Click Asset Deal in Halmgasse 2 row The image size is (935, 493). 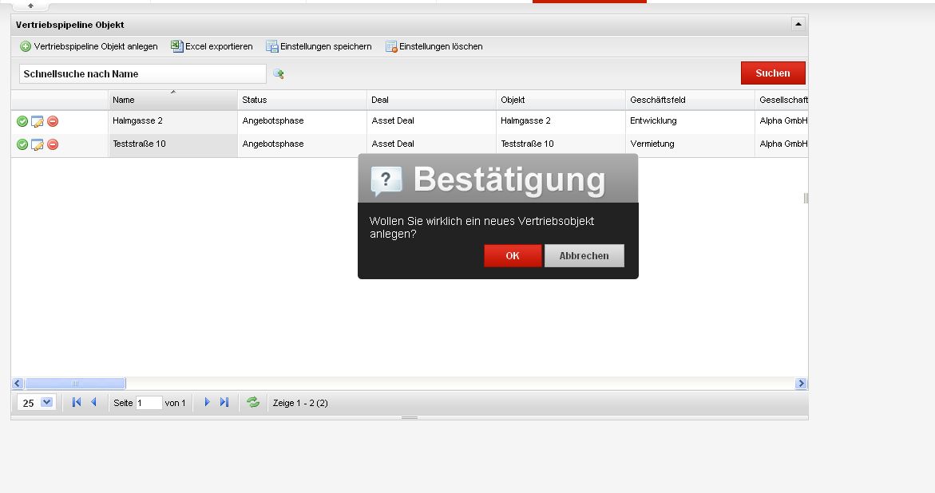pyautogui.click(x=393, y=121)
